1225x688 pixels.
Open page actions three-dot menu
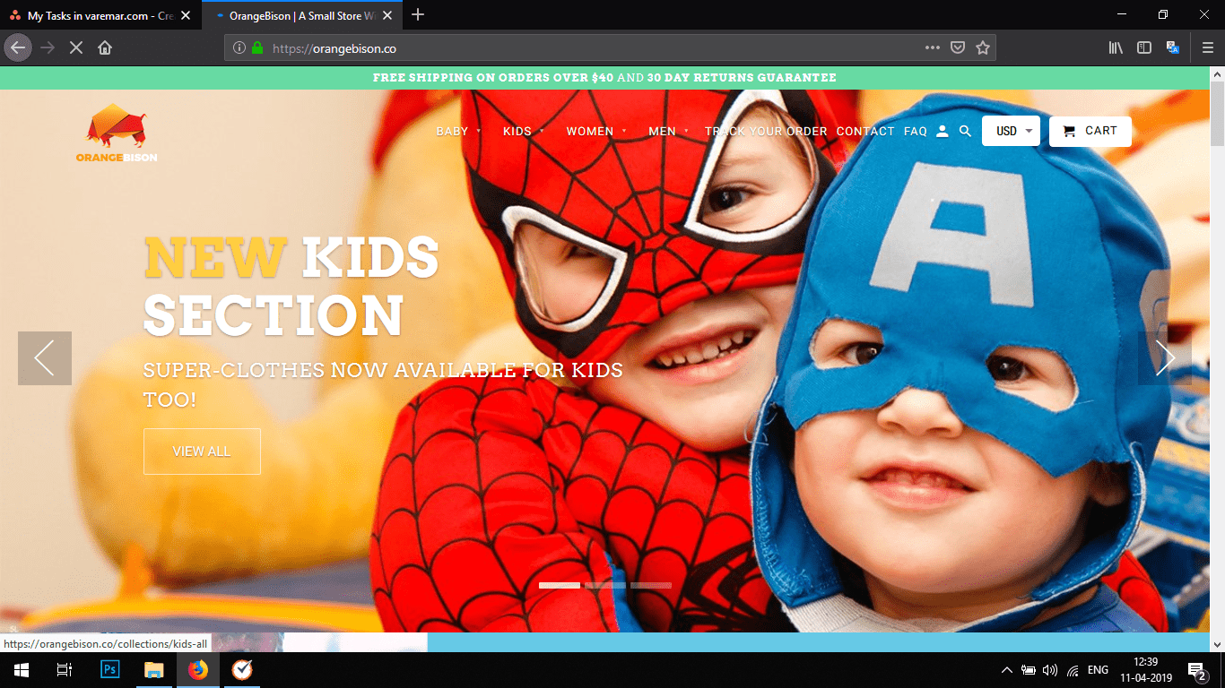(x=933, y=47)
